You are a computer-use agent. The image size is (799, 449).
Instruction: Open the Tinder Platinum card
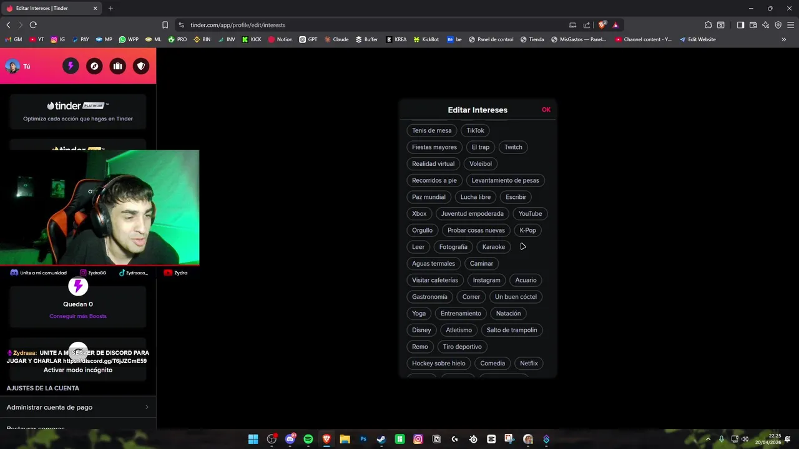[78, 112]
